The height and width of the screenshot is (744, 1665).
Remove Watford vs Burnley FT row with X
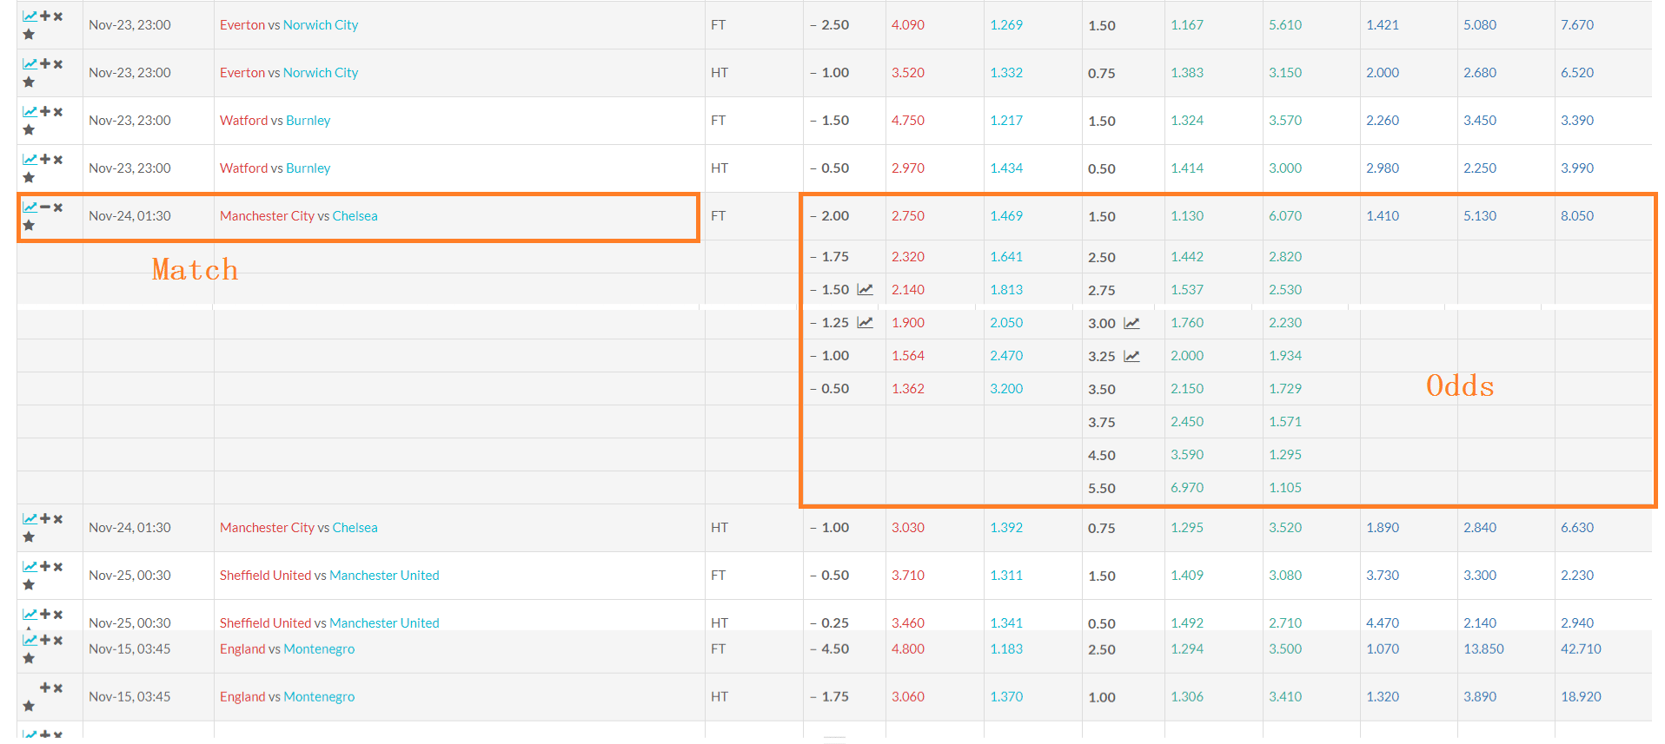58,112
